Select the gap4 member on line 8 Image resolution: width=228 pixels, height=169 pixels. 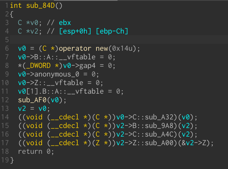tap(87, 66)
